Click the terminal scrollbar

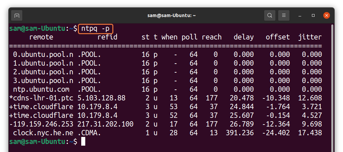click(x=333, y=88)
